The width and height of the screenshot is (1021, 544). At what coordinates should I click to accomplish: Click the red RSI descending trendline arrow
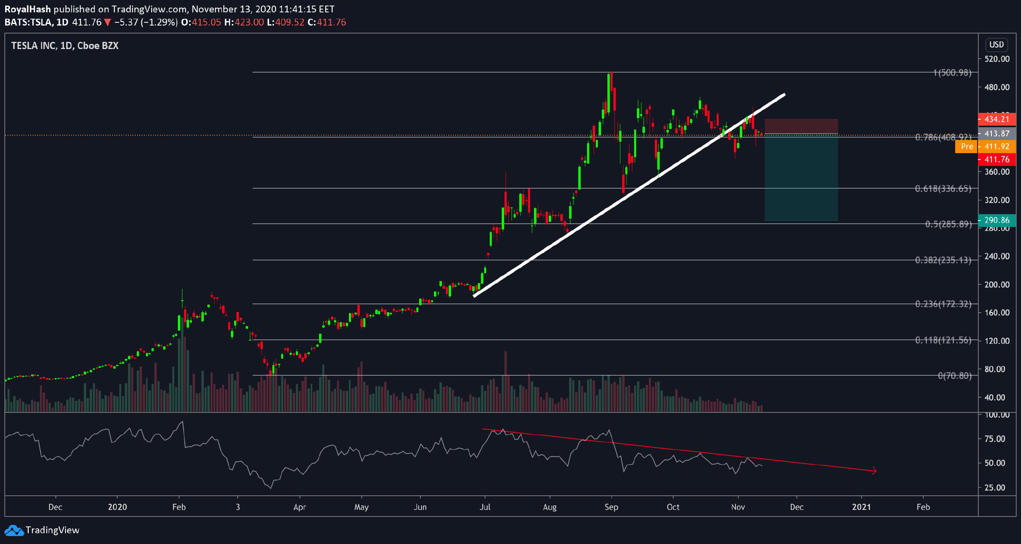tap(679, 450)
